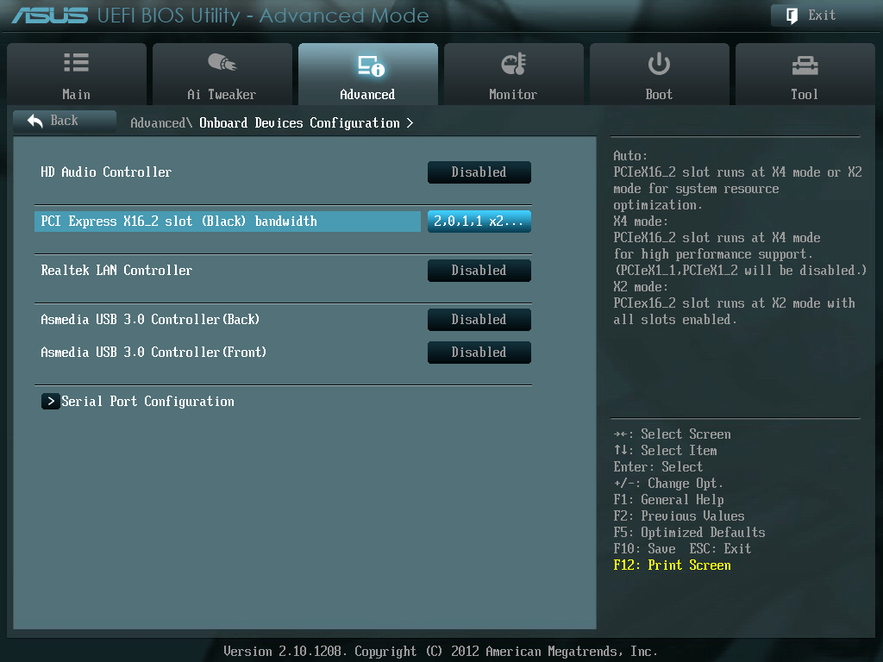Click the Enter: Select hint text

point(658,466)
